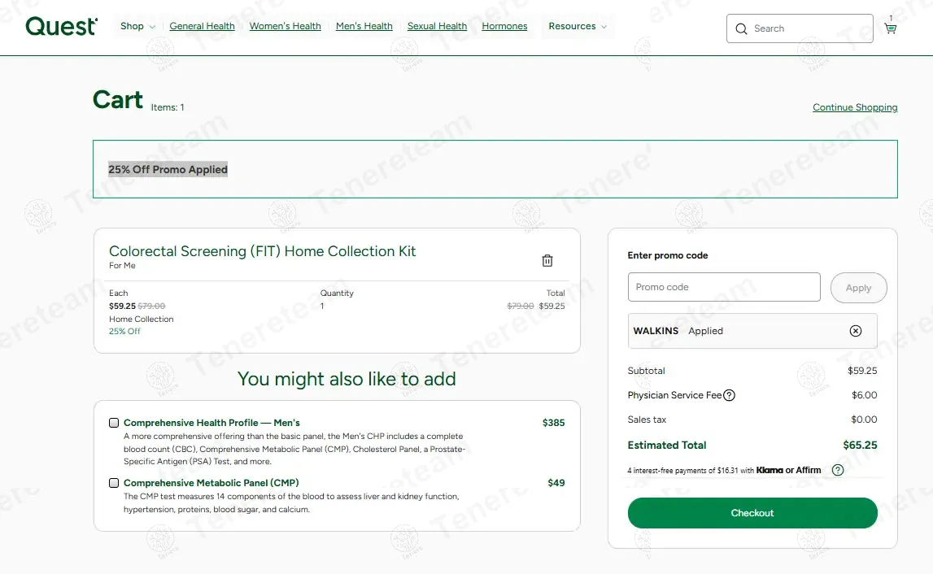Navigate to Men's Health page
The width and height of the screenshot is (933, 574).
pyautogui.click(x=364, y=27)
